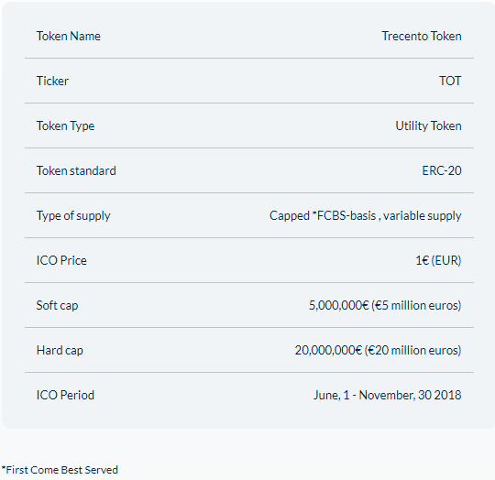Click the divider line below Ticker row
The width and height of the screenshot is (495, 480).
249,103
